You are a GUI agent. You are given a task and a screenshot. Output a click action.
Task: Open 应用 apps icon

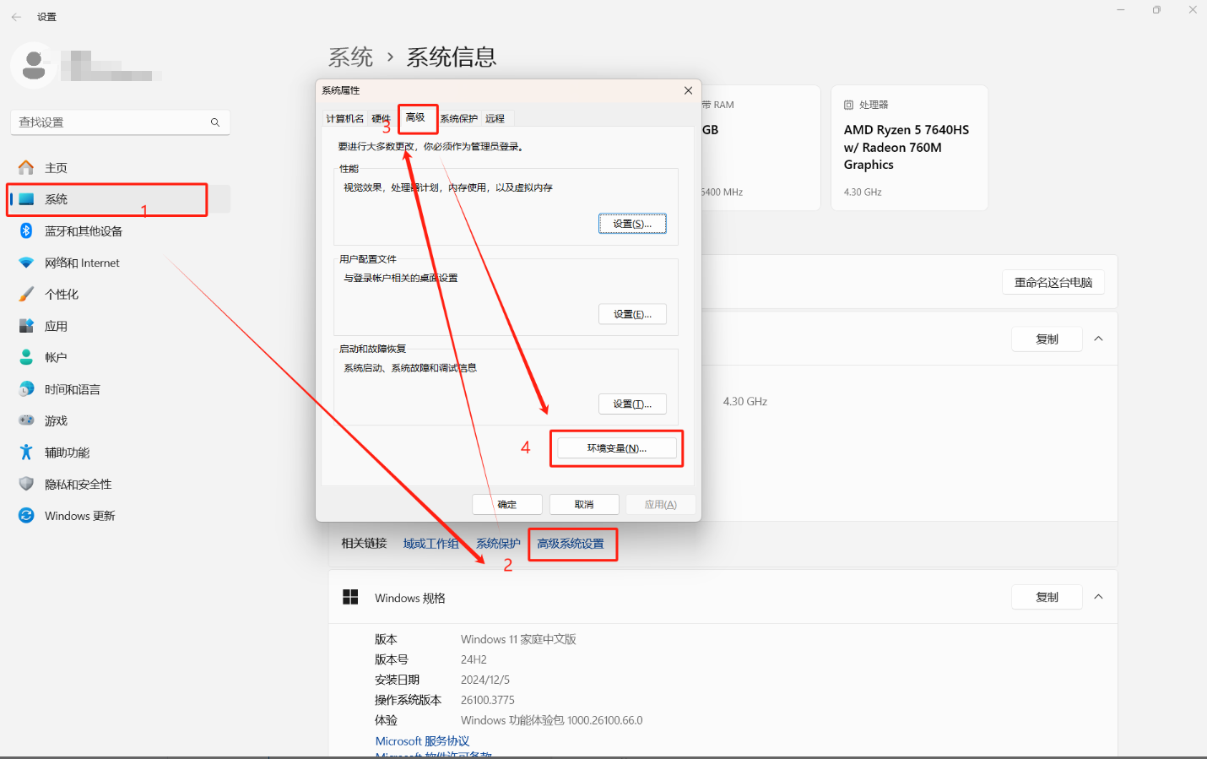(x=26, y=326)
